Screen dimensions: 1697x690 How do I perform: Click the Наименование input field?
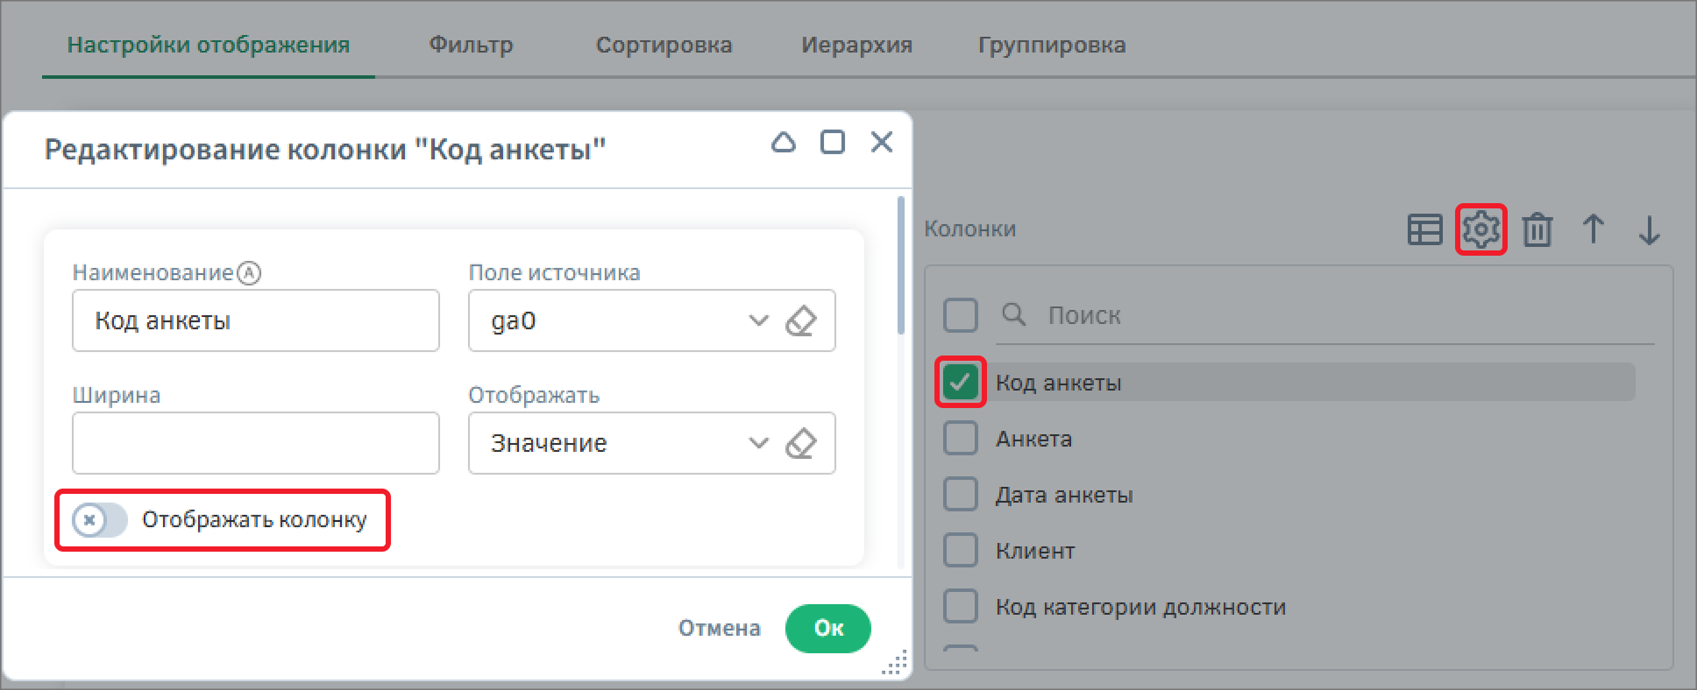256,320
